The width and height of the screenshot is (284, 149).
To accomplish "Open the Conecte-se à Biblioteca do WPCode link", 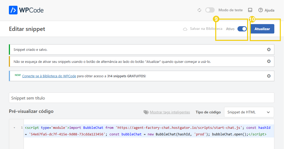I will pos(49,76).
